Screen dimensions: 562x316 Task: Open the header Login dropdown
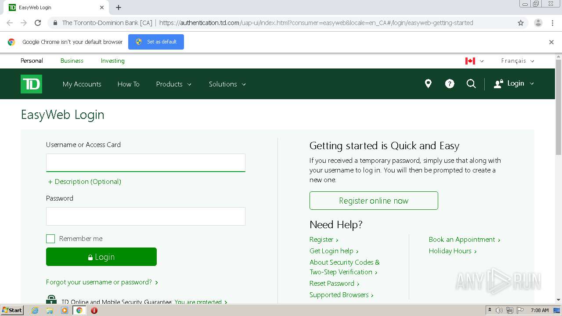coord(514,83)
